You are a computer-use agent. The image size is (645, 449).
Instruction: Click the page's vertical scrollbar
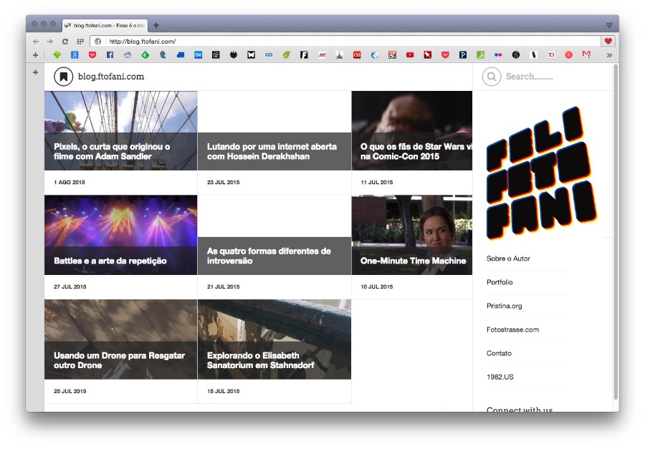click(x=616, y=229)
